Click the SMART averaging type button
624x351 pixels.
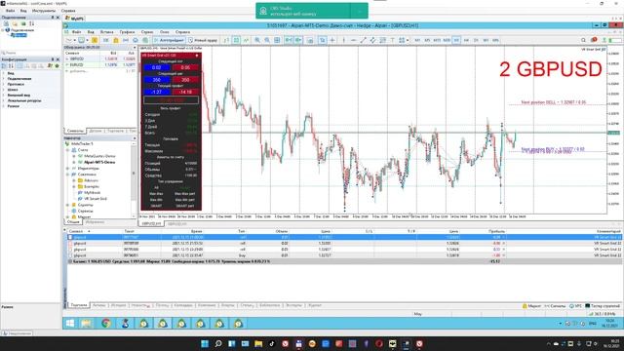[x=156, y=206]
